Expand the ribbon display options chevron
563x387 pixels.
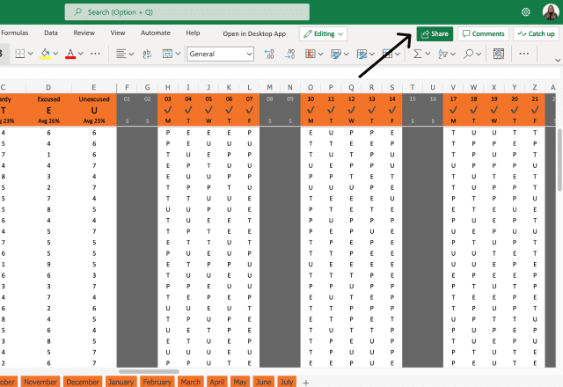click(558, 60)
